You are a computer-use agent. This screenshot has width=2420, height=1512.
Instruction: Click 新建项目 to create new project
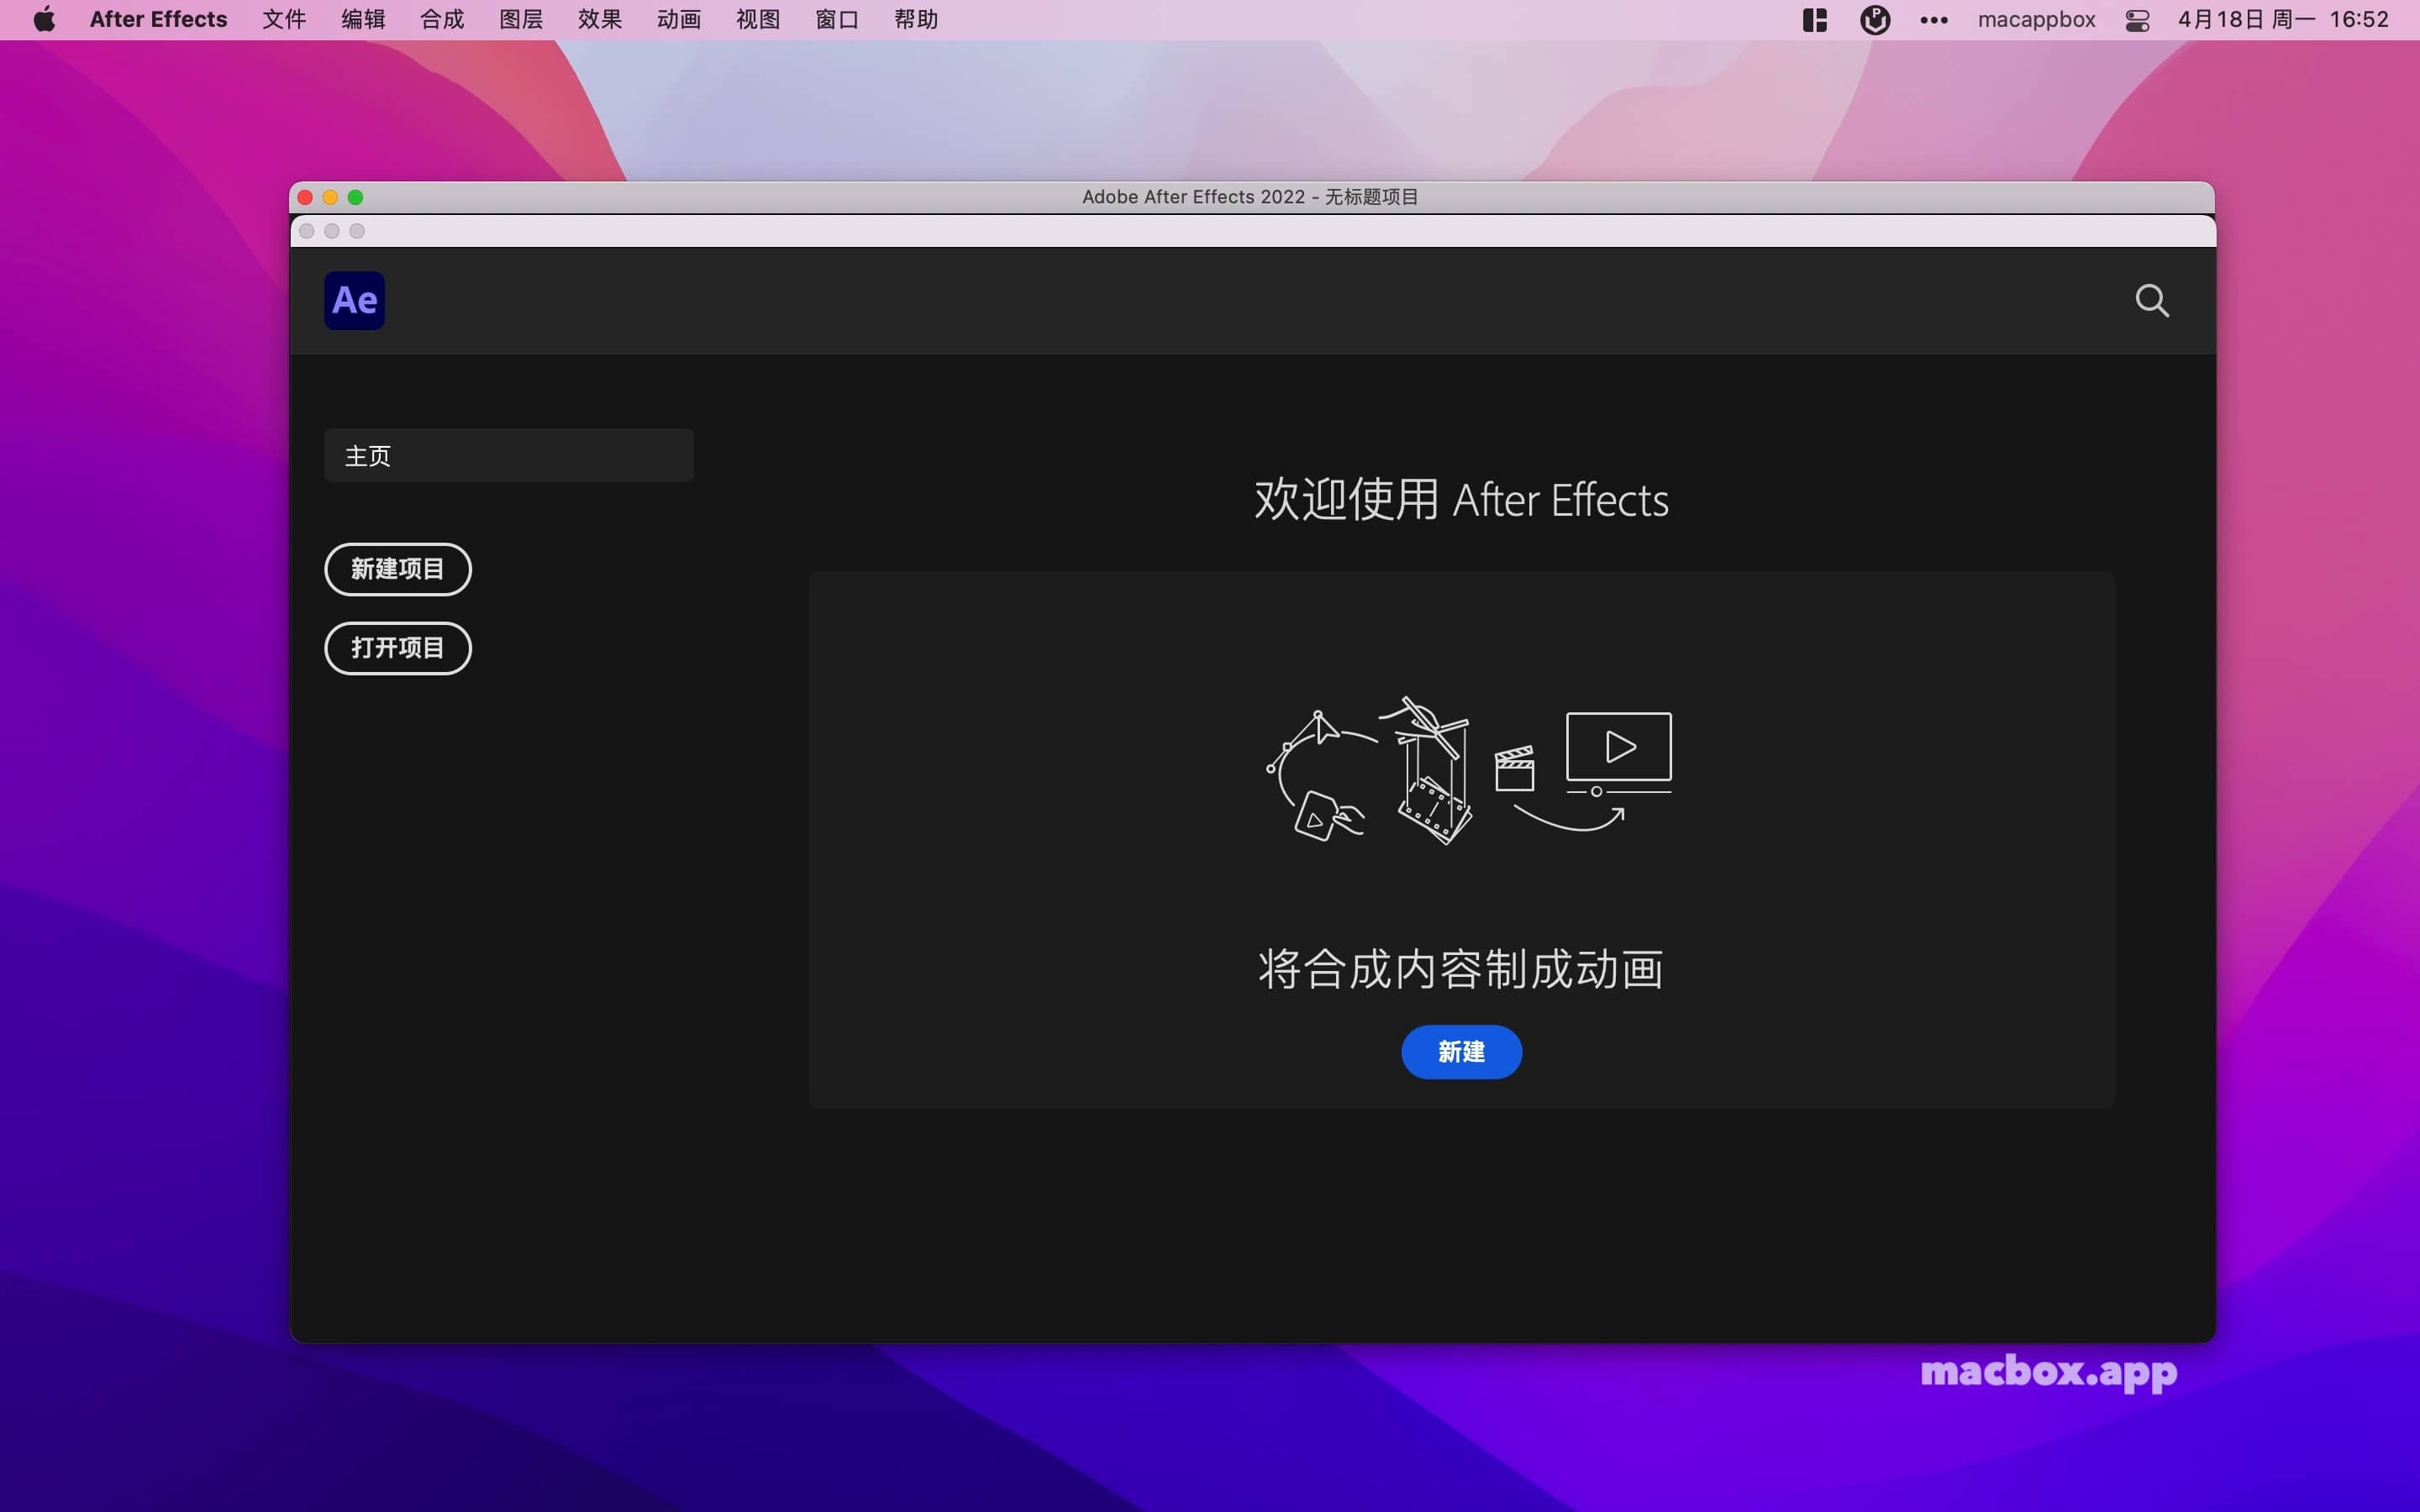[x=397, y=568]
